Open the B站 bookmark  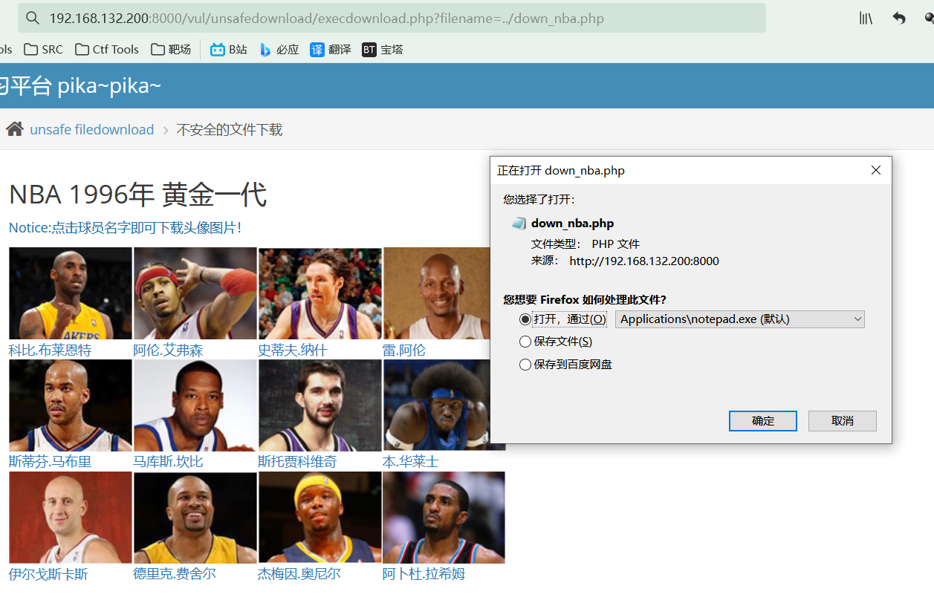click(x=228, y=50)
